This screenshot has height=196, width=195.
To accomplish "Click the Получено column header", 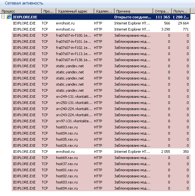I will click(181, 11).
